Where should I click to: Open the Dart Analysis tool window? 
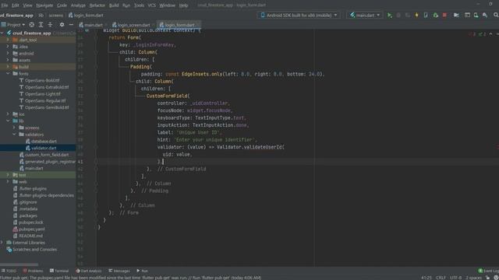coord(88,271)
